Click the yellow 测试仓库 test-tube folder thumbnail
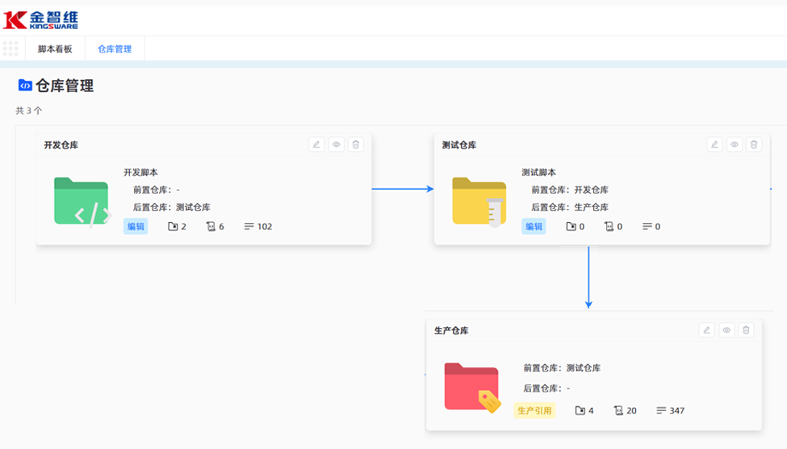The height and width of the screenshot is (449, 787). click(479, 202)
